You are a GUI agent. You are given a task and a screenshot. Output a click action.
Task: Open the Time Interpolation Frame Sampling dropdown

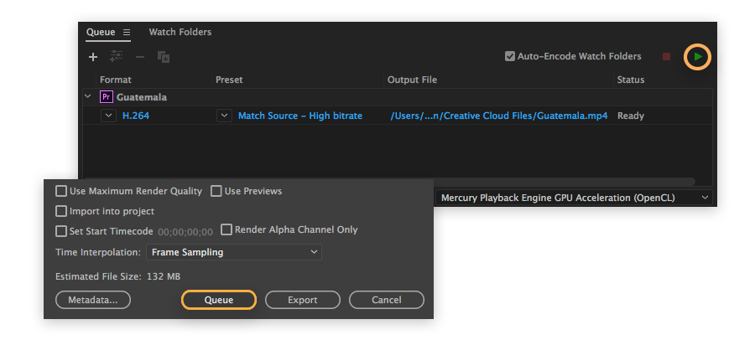[x=234, y=252]
